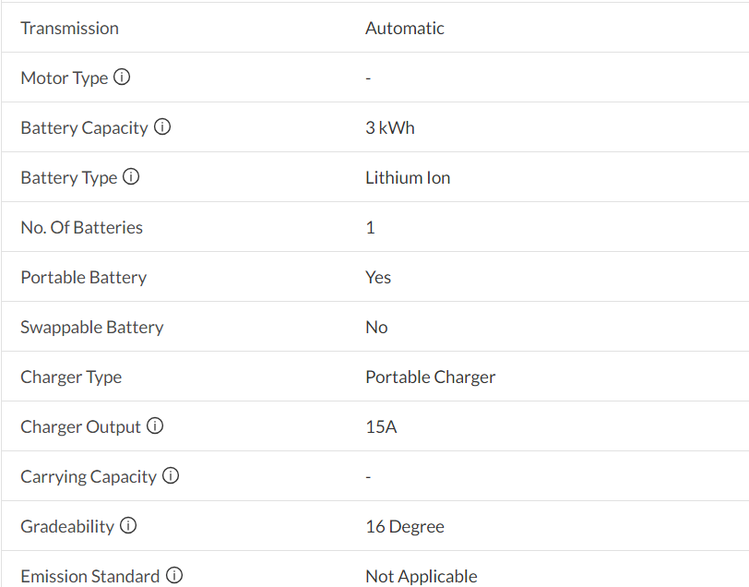Click the Charger Type label

click(71, 377)
